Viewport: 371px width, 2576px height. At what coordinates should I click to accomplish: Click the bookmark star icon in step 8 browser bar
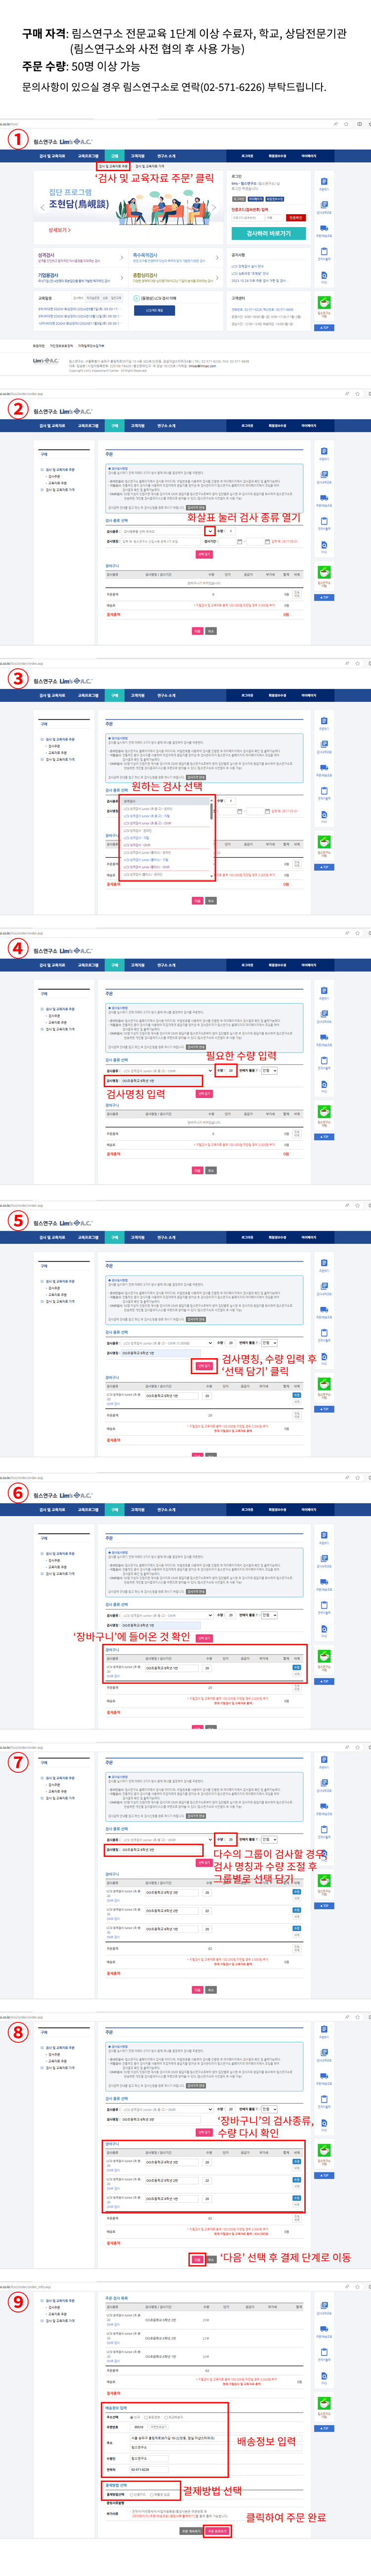(357, 2016)
